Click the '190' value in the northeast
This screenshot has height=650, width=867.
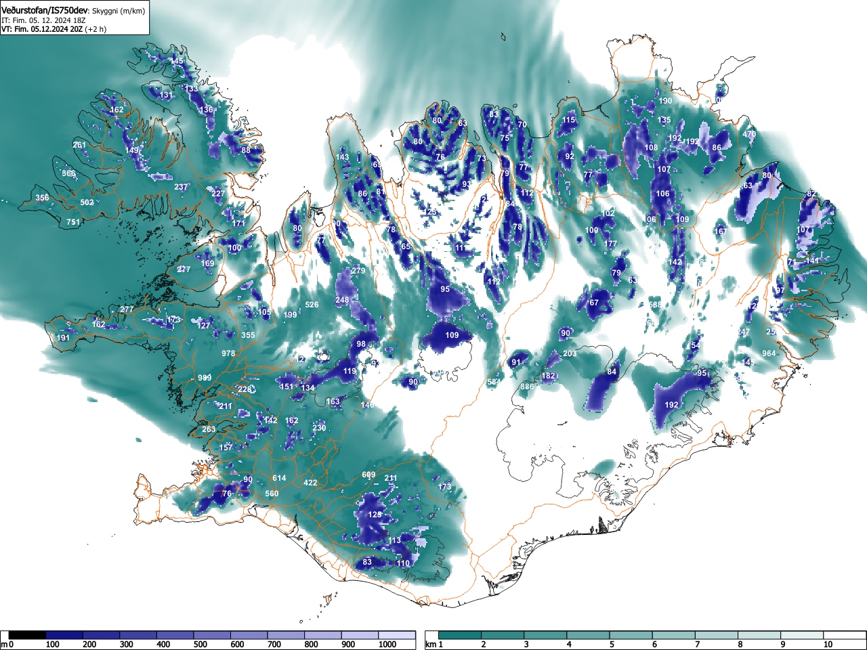point(665,101)
